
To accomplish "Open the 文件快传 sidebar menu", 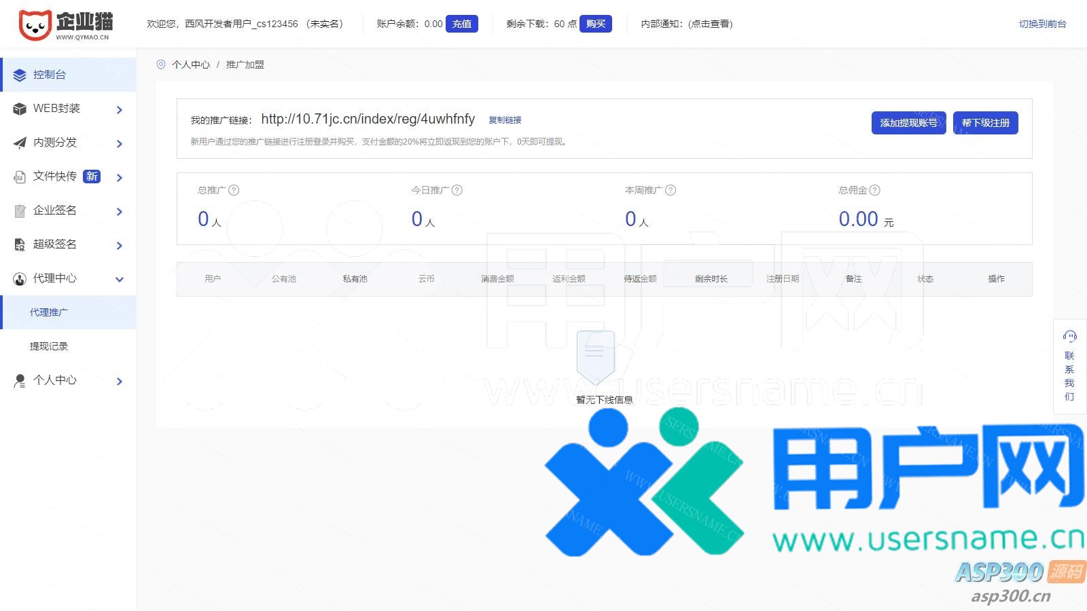I will click(x=55, y=177).
